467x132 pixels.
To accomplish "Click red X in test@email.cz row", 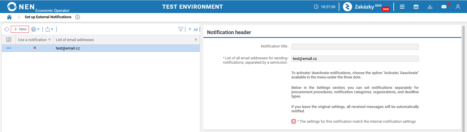I will 35,48.
